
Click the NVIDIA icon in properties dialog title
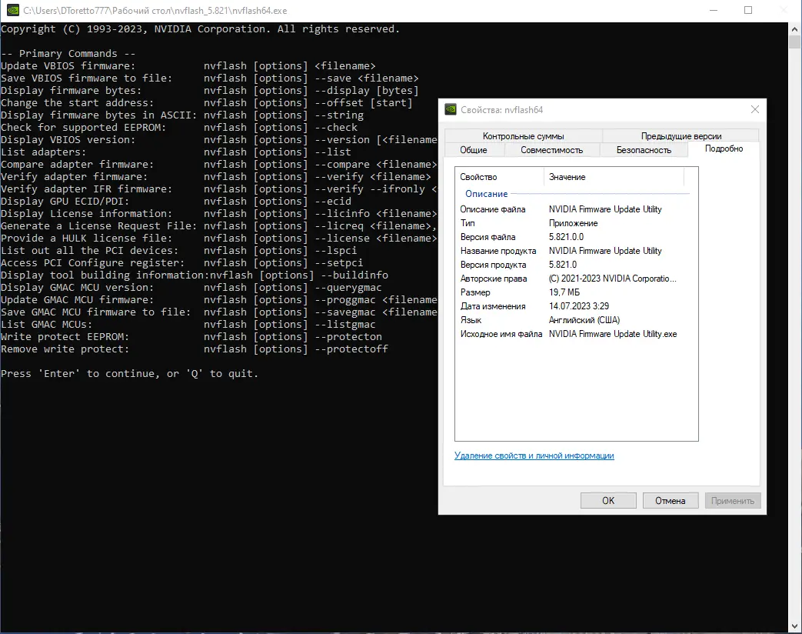(451, 109)
